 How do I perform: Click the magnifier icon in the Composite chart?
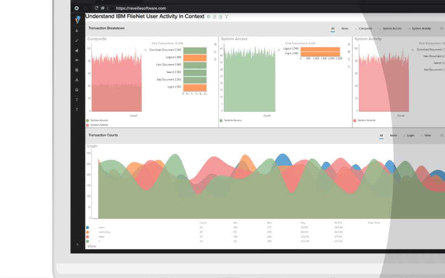[145, 50]
